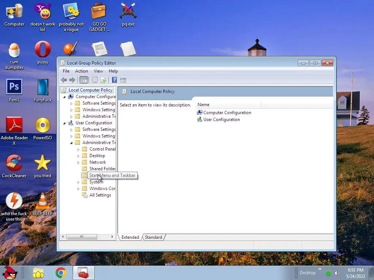
Task: Expand the System folder arrow
Action: click(78, 182)
